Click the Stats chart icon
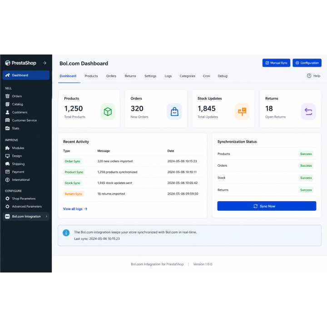 tap(7, 128)
